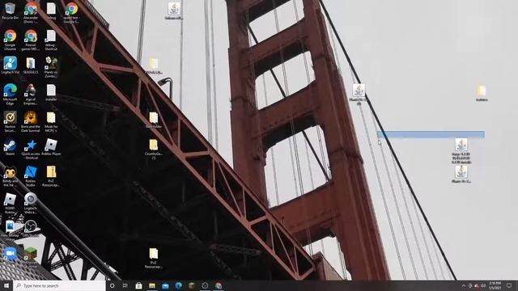Select the Data Folder icon
The height and width of the screenshot is (291, 518).
coord(153,120)
